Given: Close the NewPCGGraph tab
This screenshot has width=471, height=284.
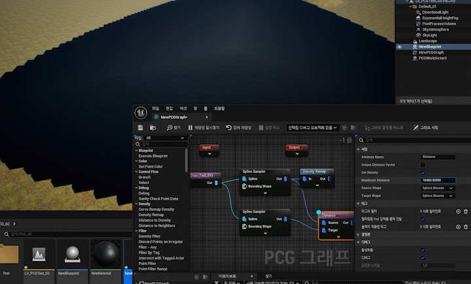Looking at the screenshot, I should (207, 118).
